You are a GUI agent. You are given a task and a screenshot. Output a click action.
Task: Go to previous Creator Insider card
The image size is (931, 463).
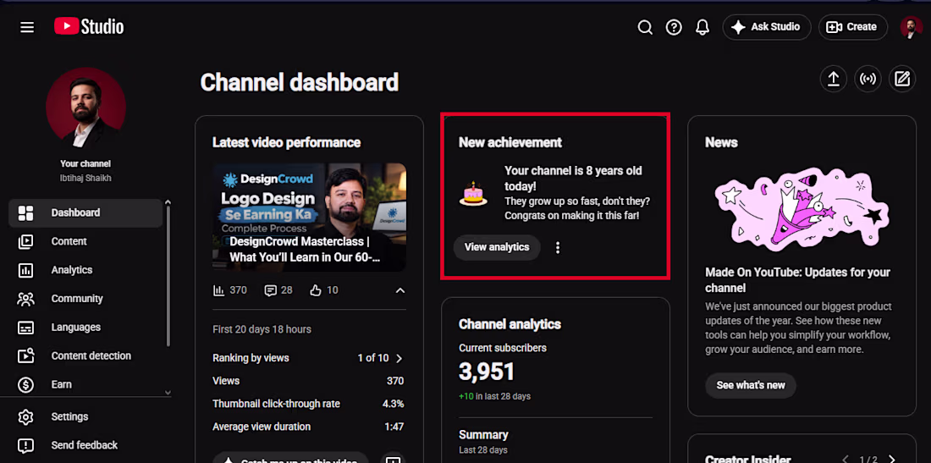(x=846, y=460)
